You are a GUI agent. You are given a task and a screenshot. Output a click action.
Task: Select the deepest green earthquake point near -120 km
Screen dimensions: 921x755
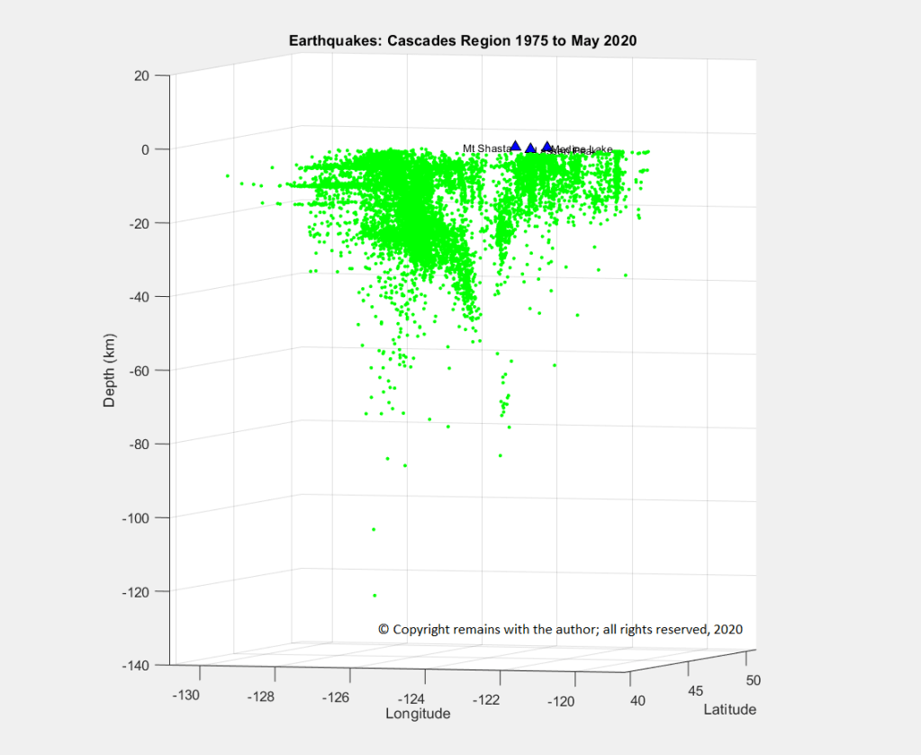[375, 595]
